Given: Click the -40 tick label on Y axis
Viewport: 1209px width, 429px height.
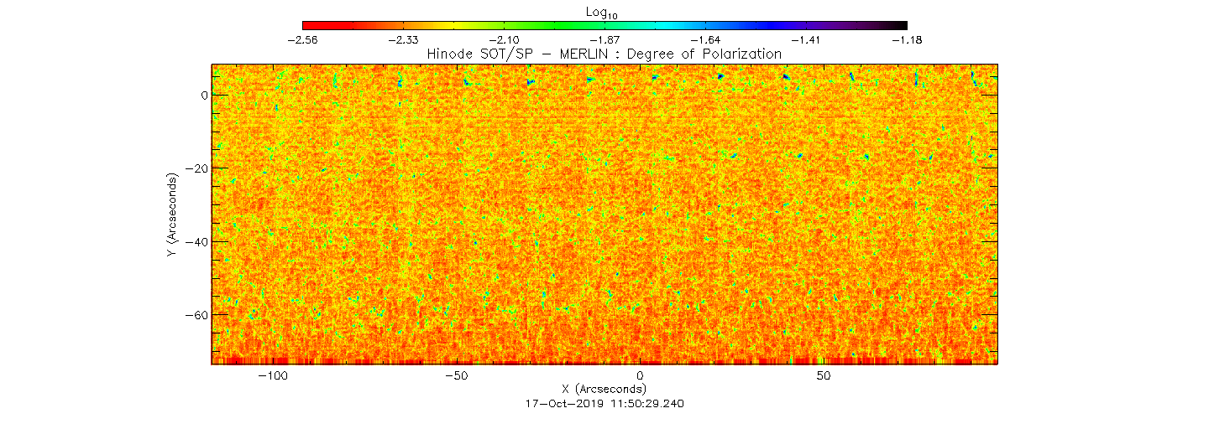Looking at the screenshot, I should pos(196,242).
